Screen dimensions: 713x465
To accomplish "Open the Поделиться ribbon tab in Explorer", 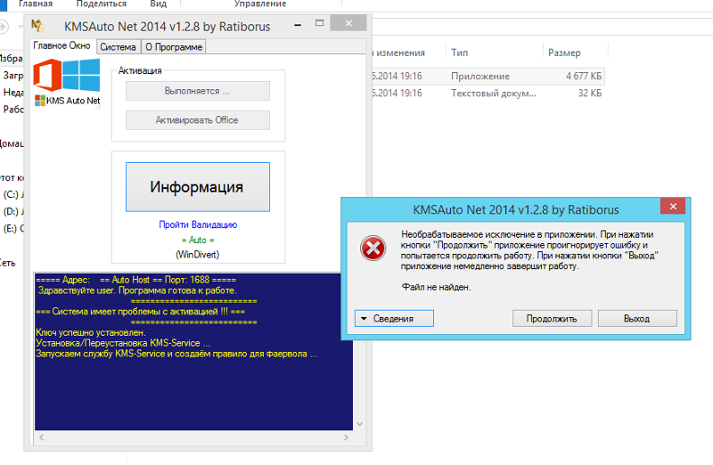I will pyautogui.click(x=102, y=4).
